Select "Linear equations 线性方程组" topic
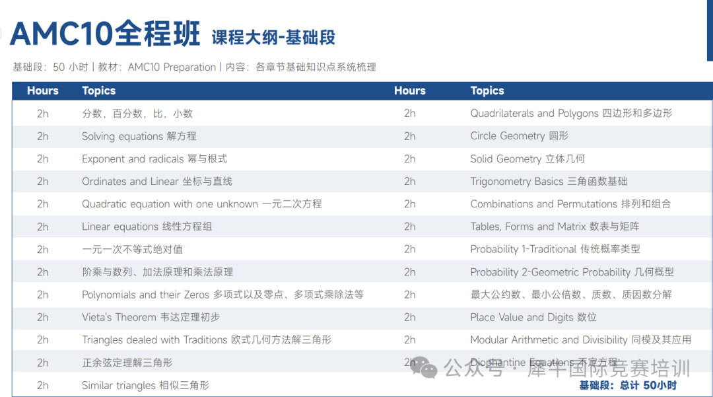Screen dimensions: 713x397 tap(147, 227)
